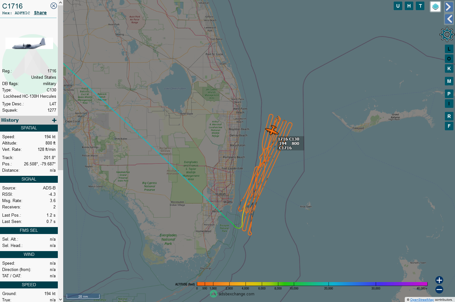
Task: Click the SPATIAL section header
Action: click(x=29, y=128)
